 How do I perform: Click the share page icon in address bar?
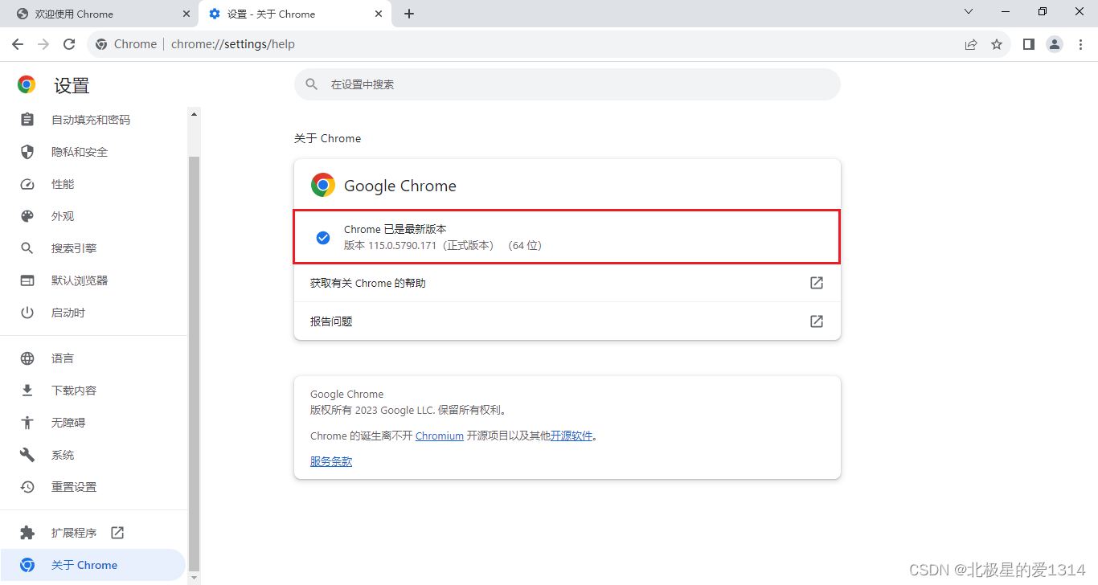pyautogui.click(x=971, y=44)
